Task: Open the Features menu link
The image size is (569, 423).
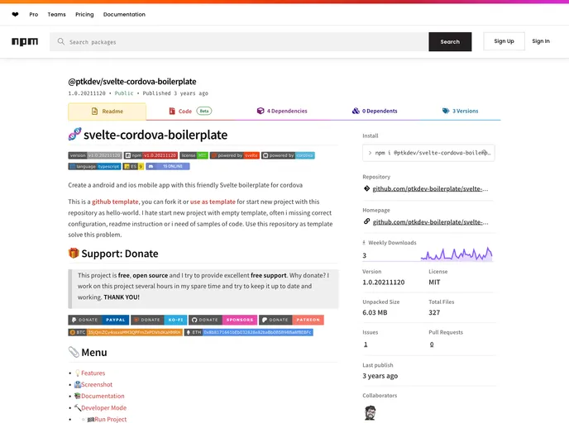Action: click(93, 373)
